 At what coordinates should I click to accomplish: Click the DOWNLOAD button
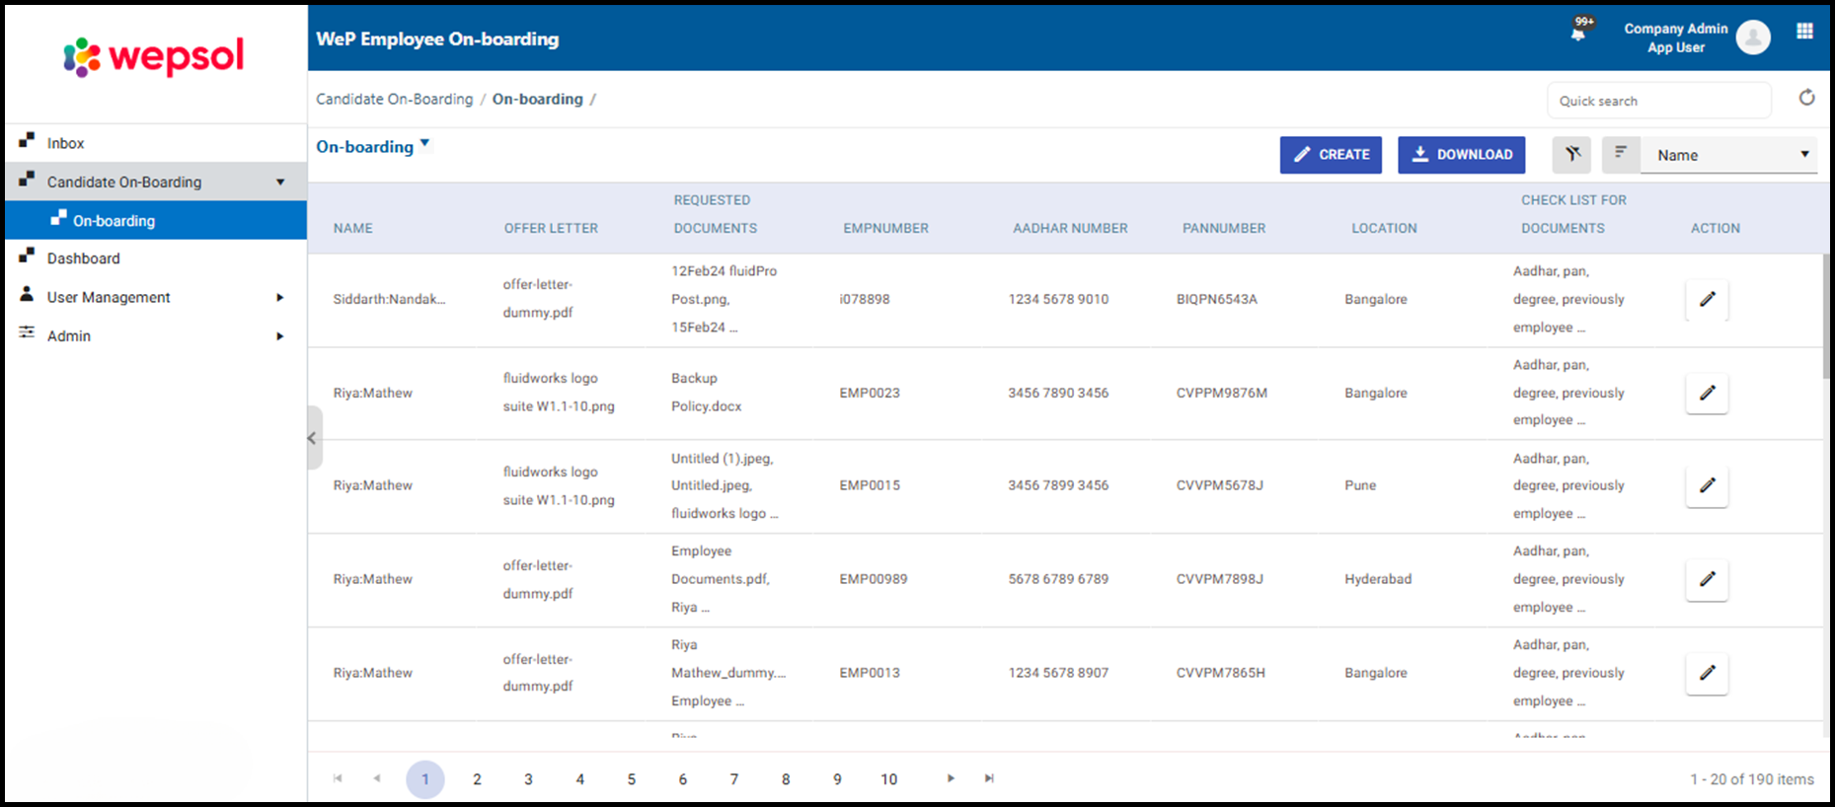[1462, 155]
